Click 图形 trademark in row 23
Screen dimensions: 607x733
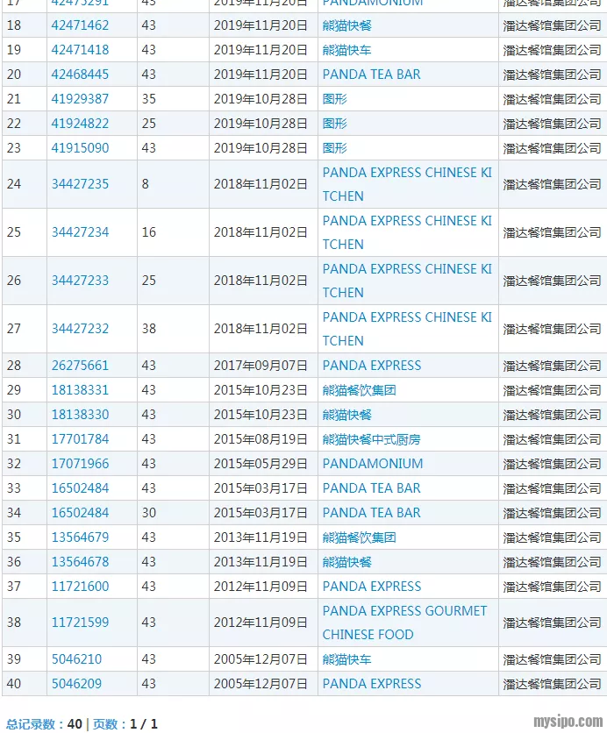coord(335,148)
